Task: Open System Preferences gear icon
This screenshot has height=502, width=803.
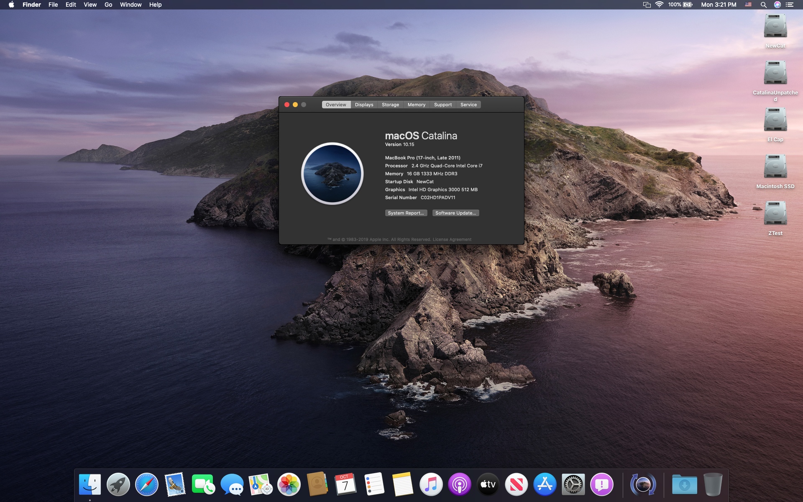Action: coord(573,484)
